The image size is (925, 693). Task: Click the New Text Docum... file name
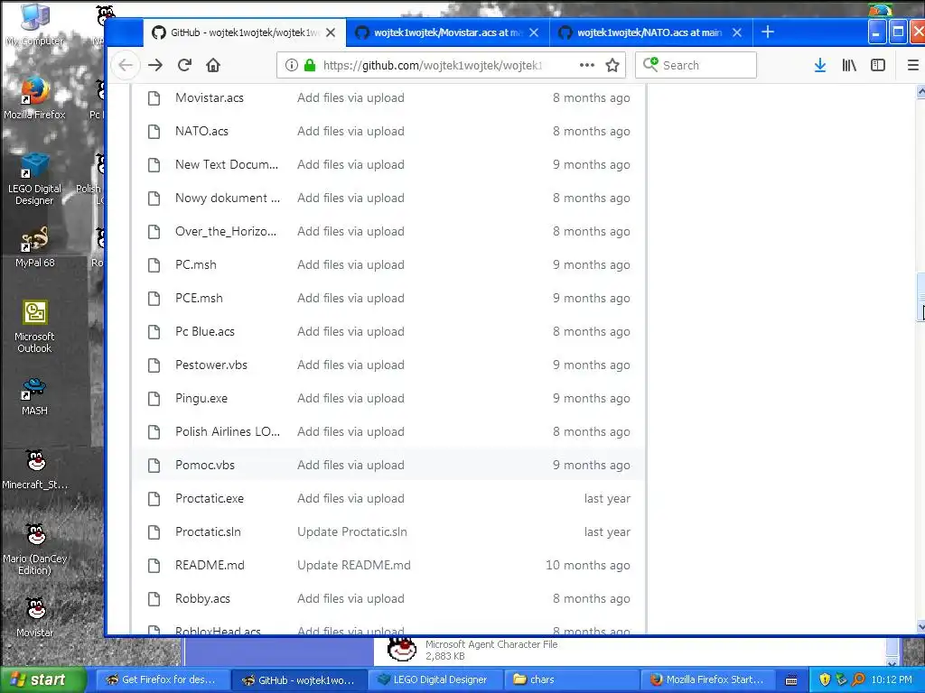point(226,164)
